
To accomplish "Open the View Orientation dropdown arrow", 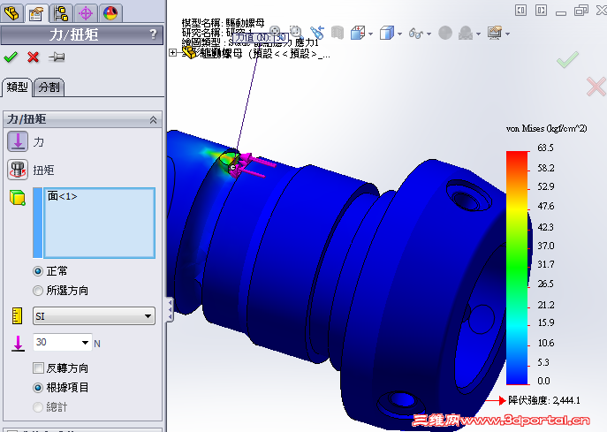I will (371, 34).
